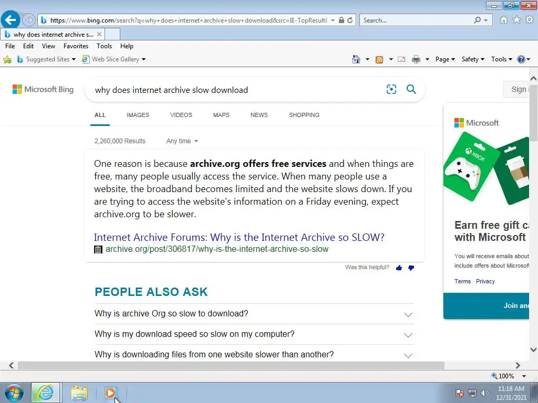Click the vertical scrollbar down arrow
The width and height of the screenshot is (538, 403).
click(x=534, y=349)
